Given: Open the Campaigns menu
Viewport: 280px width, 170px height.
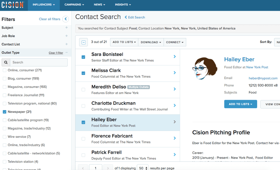Looking at the screenshot, I should (x=74, y=5).
